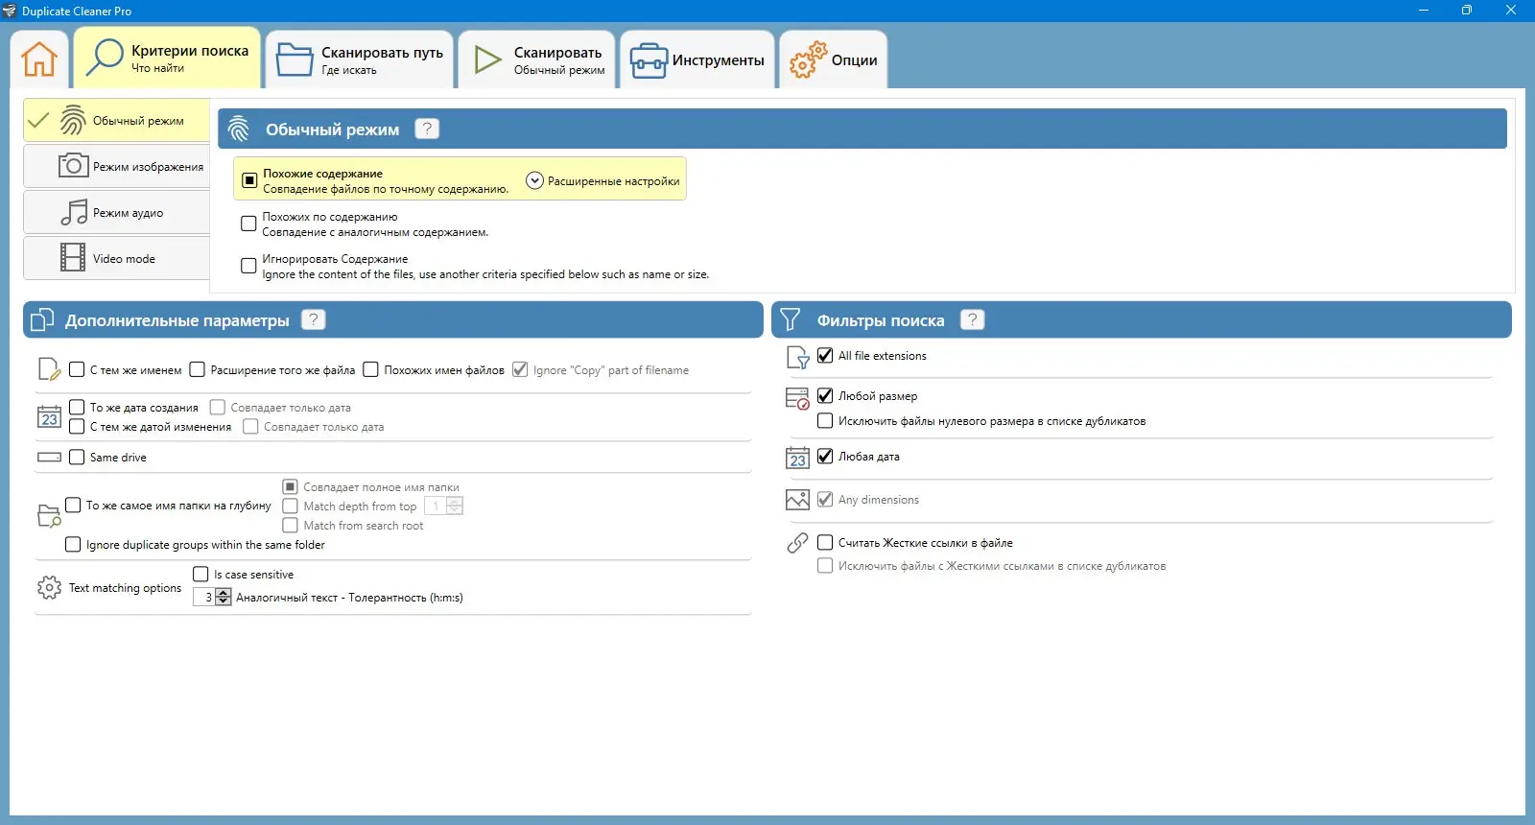
Task: Enable С тем же датой изменения checkbox
Action: [77, 426]
